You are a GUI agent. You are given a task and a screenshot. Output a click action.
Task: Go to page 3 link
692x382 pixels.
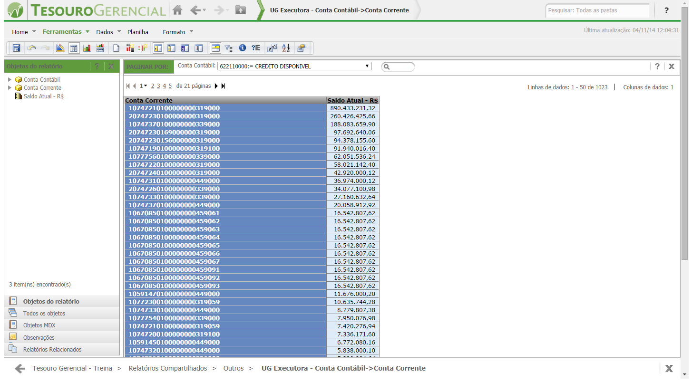[x=158, y=86]
